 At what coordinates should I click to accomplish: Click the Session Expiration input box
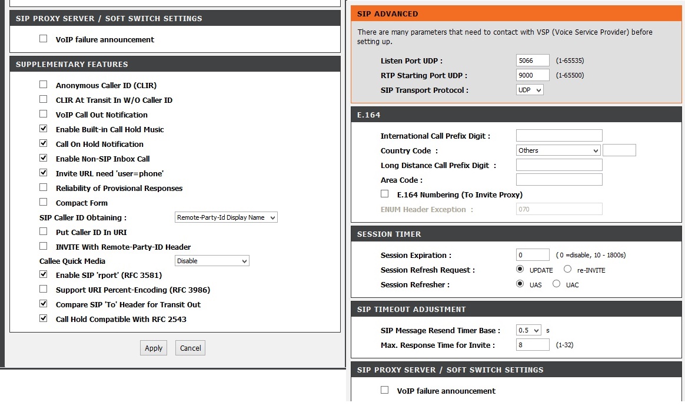pos(532,255)
